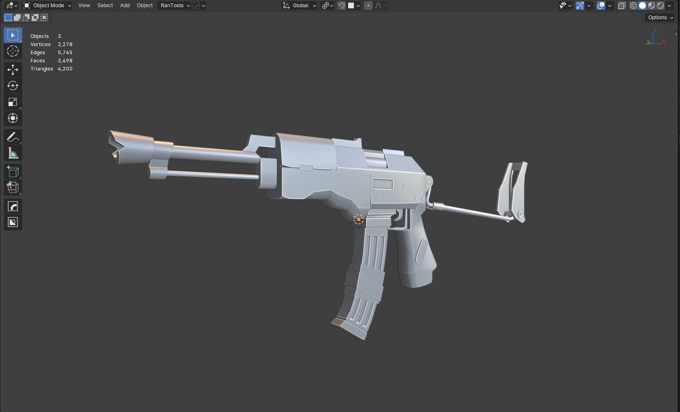Click the Faces count 3,498
The image size is (680, 412).
pos(65,61)
